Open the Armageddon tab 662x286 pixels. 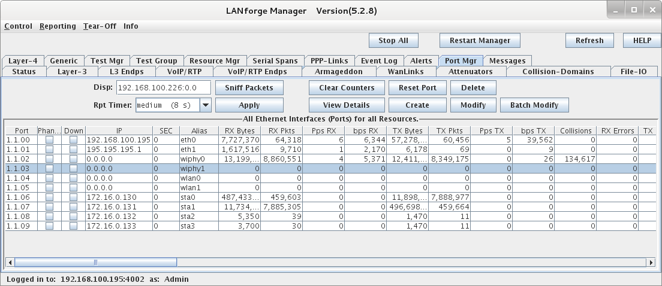coord(339,72)
